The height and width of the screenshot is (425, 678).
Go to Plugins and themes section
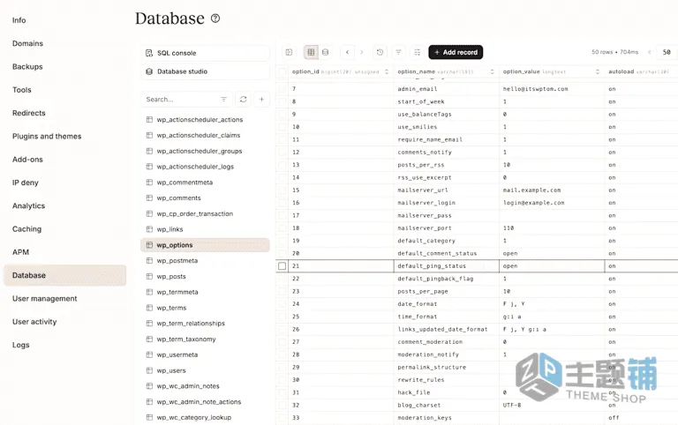click(x=47, y=136)
